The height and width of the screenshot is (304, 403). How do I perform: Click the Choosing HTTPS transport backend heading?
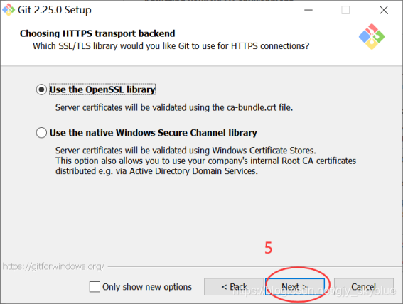click(97, 33)
